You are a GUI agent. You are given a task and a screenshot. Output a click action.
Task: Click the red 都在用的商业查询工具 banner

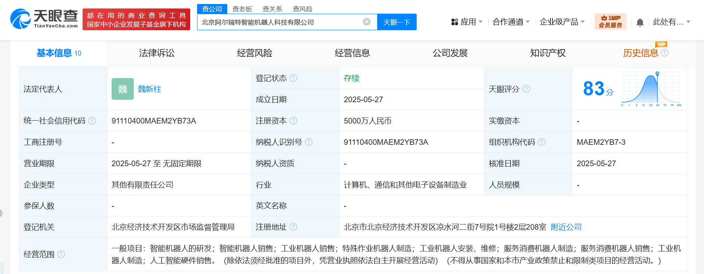[x=136, y=19]
